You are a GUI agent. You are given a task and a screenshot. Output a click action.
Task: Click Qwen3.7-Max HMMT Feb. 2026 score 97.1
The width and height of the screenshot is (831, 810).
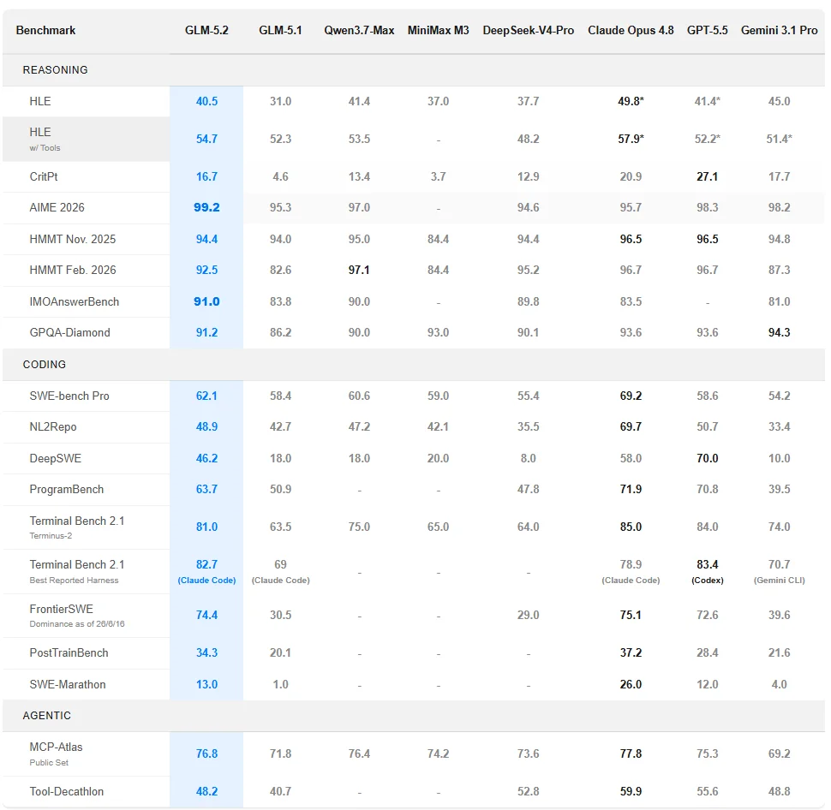(x=359, y=271)
